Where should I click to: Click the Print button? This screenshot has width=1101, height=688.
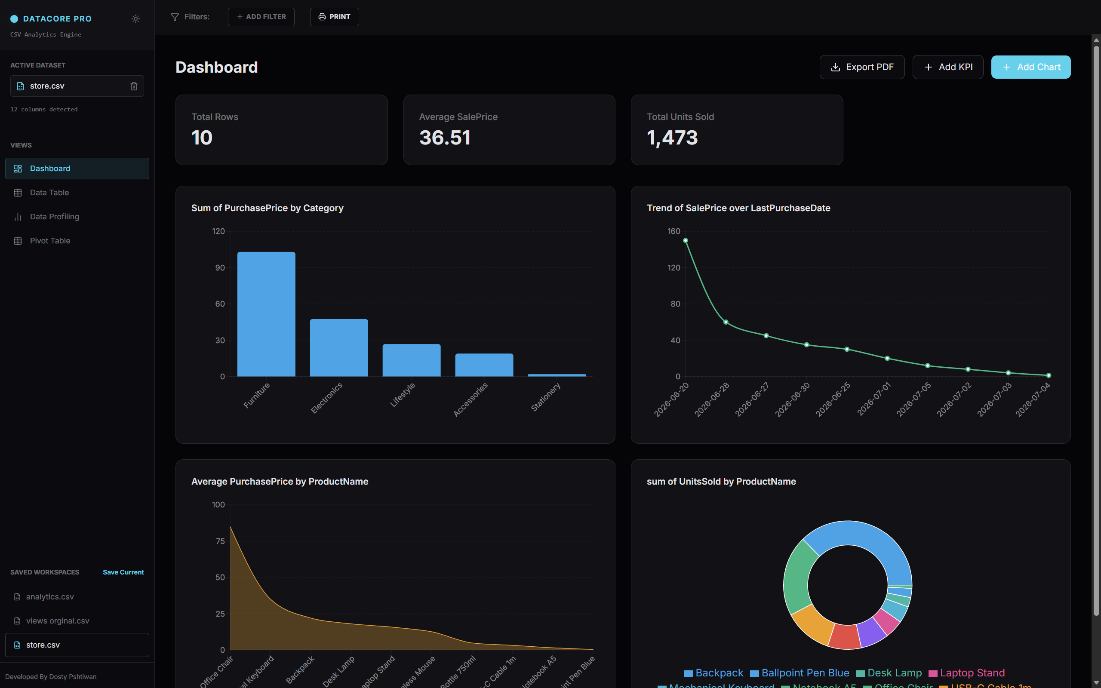pos(335,17)
